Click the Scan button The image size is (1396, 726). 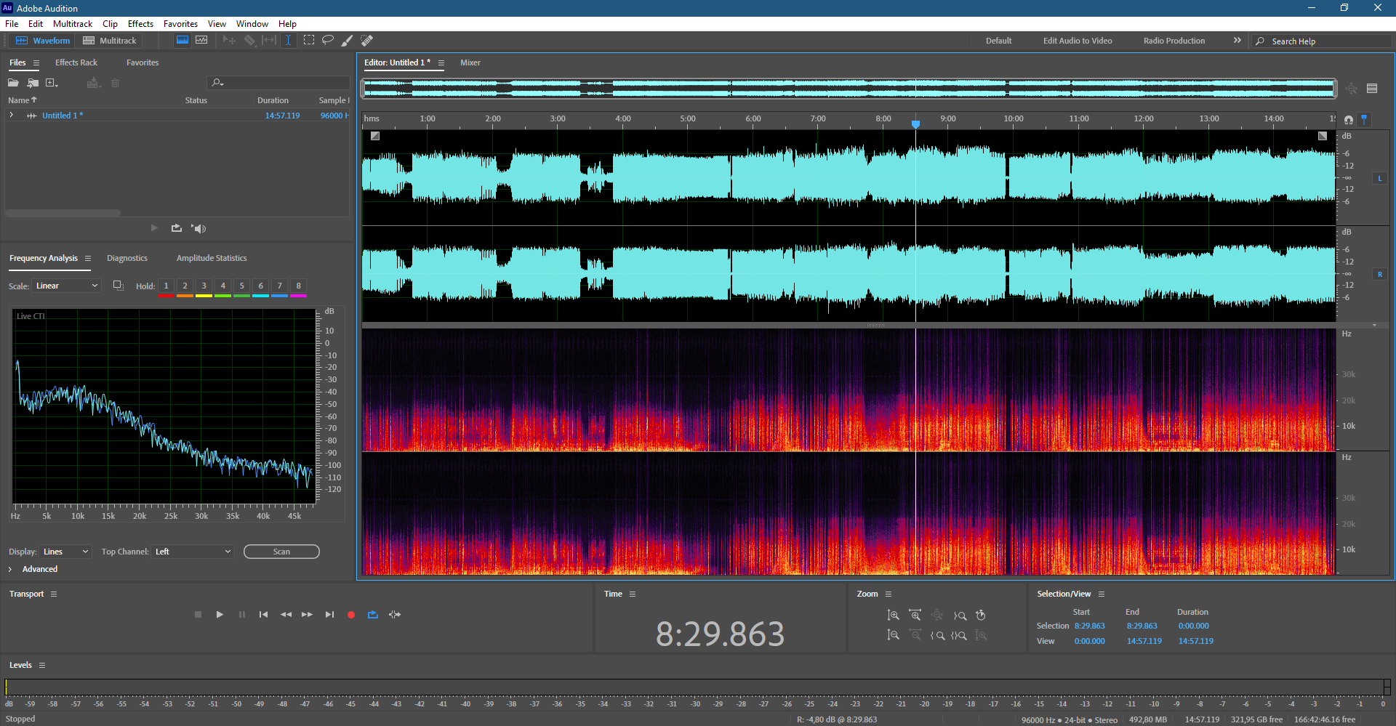[x=281, y=552]
